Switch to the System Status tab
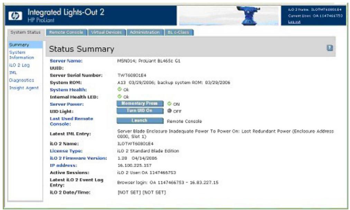Screen dimensions: 350x210 click(x=26, y=32)
